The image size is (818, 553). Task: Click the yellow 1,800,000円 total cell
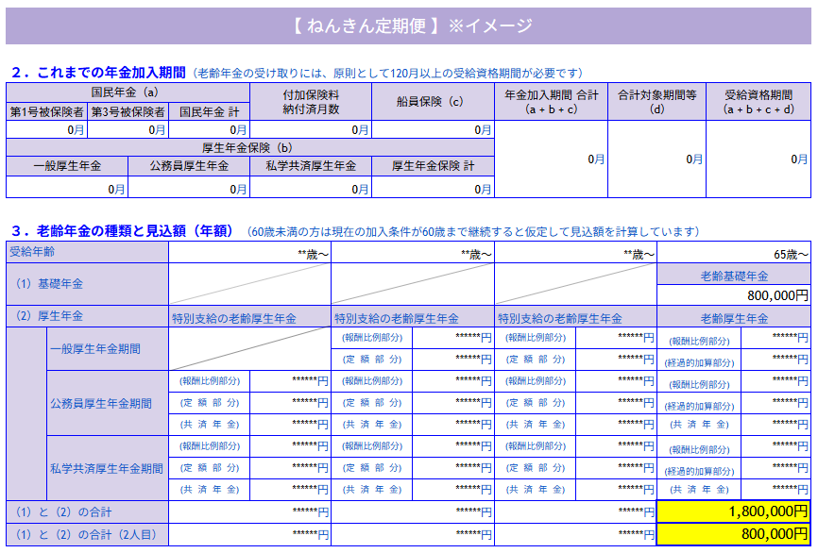[x=734, y=511]
